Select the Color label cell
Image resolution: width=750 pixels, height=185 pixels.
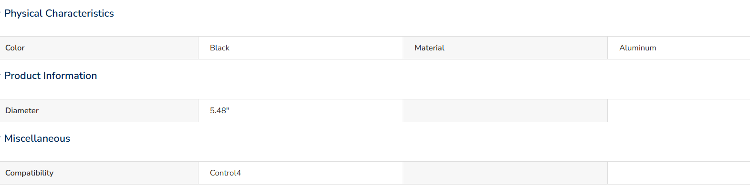[99, 48]
